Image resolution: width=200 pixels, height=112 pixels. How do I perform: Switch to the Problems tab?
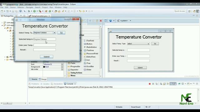34,84
